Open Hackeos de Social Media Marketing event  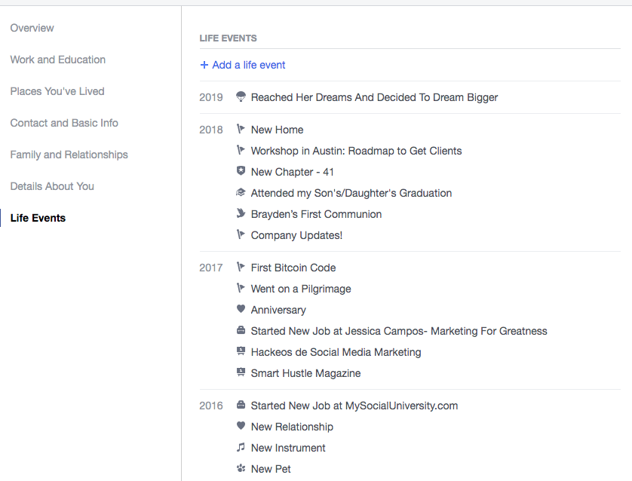click(x=336, y=352)
